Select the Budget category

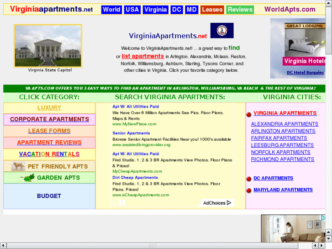coord(49,196)
